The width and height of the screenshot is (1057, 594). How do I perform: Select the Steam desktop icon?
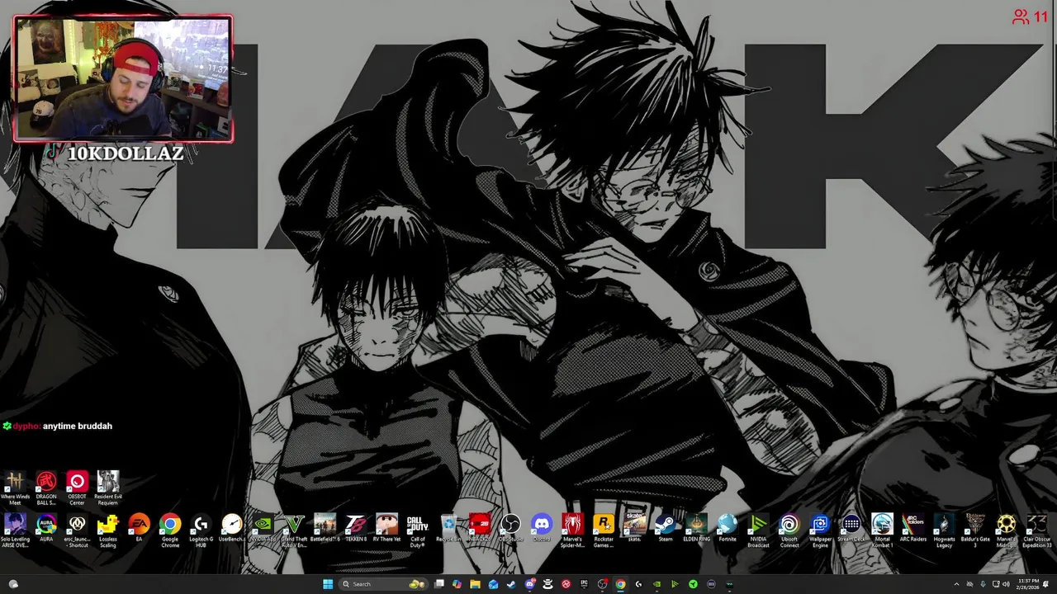click(x=666, y=529)
